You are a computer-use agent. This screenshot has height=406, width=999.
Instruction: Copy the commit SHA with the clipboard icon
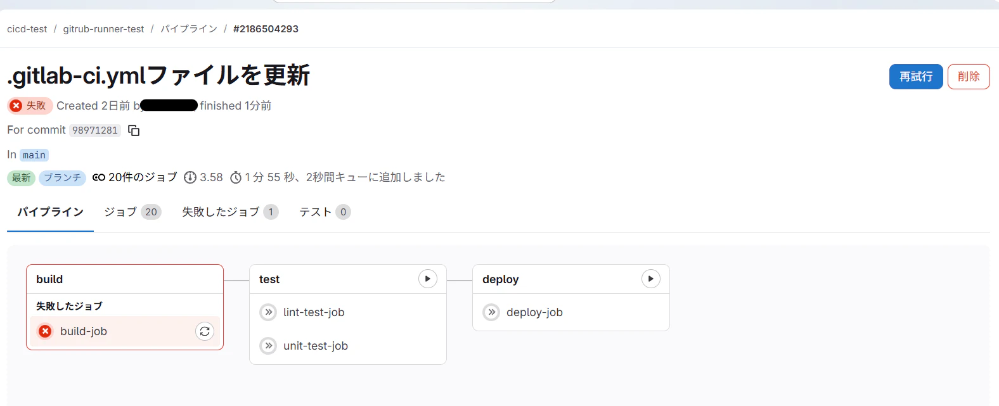[134, 130]
